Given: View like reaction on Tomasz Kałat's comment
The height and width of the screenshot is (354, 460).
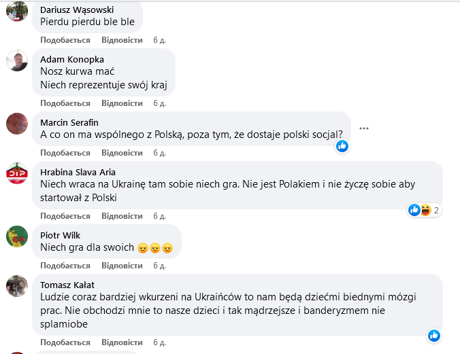Looking at the screenshot, I should tap(434, 336).
